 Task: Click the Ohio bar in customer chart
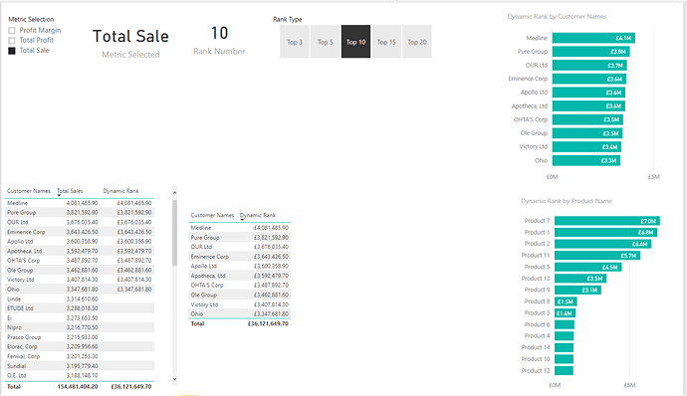tap(585, 161)
